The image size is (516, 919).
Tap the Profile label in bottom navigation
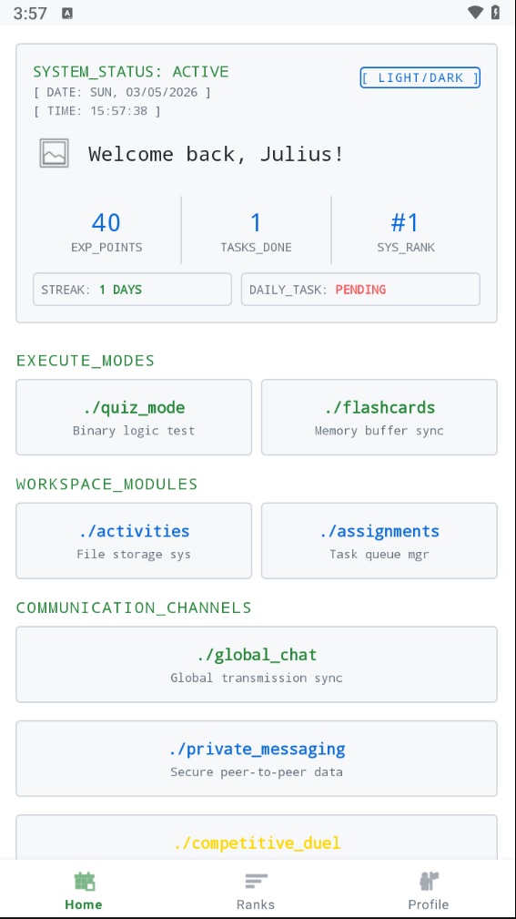click(429, 904)
